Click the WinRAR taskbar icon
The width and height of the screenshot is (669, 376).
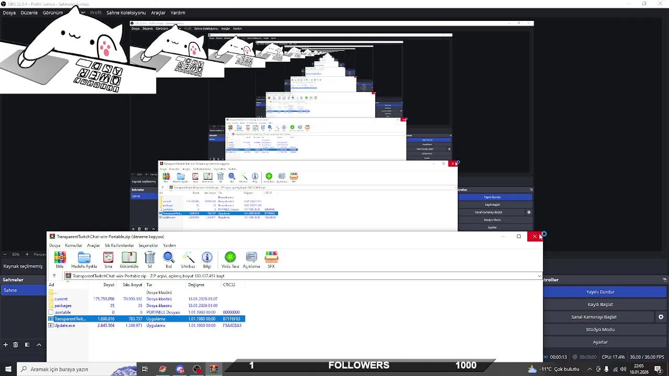pos(214,369)
